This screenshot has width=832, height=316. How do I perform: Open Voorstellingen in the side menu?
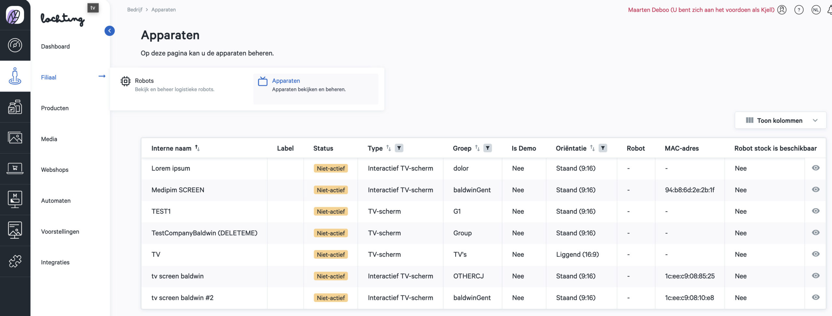point(60,232)
